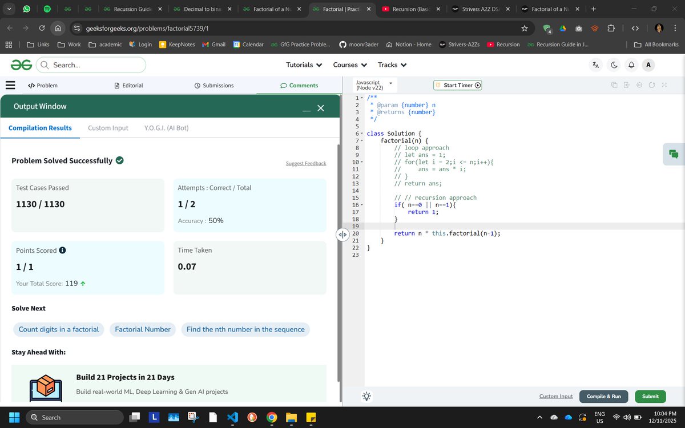685x428 pixels.
Task: Collapse code fold arrow at line 6
Action: click(x=362, y=134)
